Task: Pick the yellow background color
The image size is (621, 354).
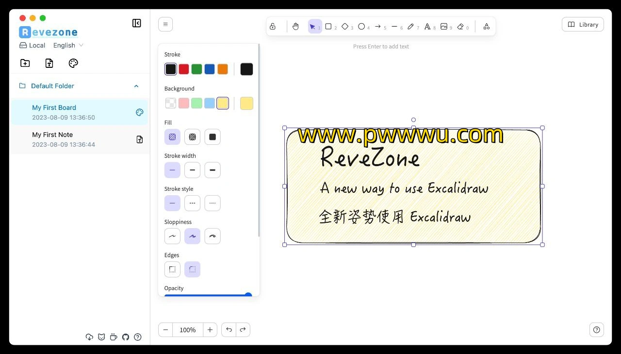Action: [223, 103]
